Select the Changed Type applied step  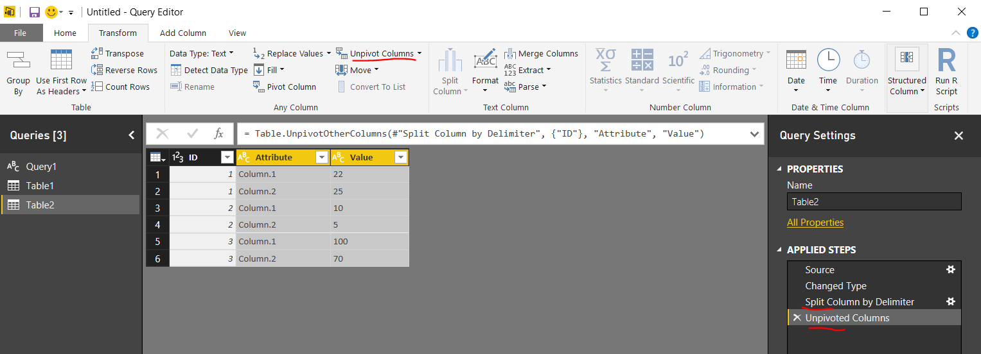click(874, 285)
